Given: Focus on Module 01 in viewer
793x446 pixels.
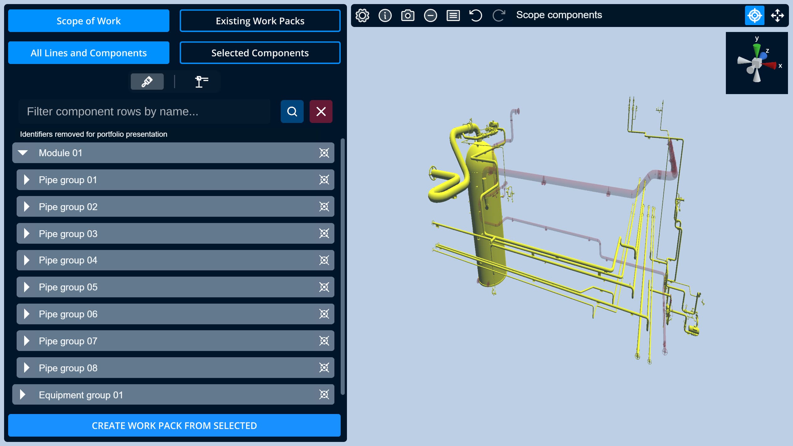Looking at the screenshot, I should tap(324, 153).
